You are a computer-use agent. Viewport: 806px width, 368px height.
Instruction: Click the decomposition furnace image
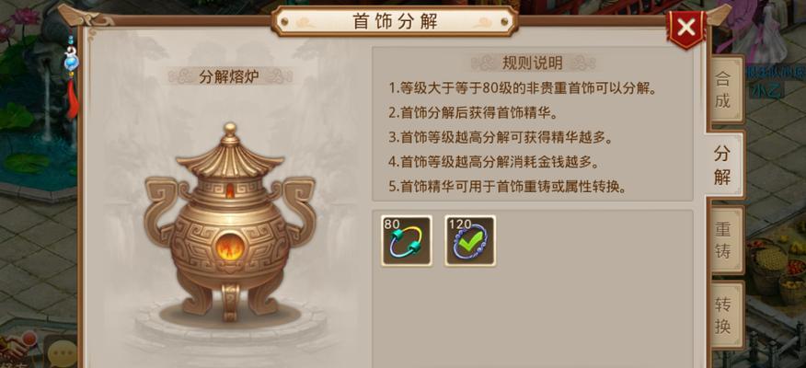230,222
